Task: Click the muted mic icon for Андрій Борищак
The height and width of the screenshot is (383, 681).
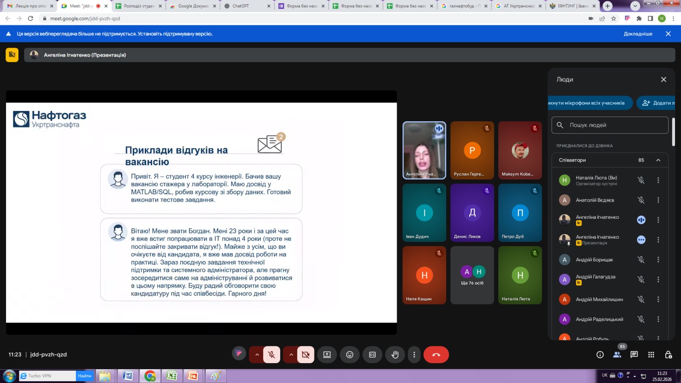Action: 641,260
